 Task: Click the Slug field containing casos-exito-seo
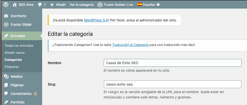172,84
